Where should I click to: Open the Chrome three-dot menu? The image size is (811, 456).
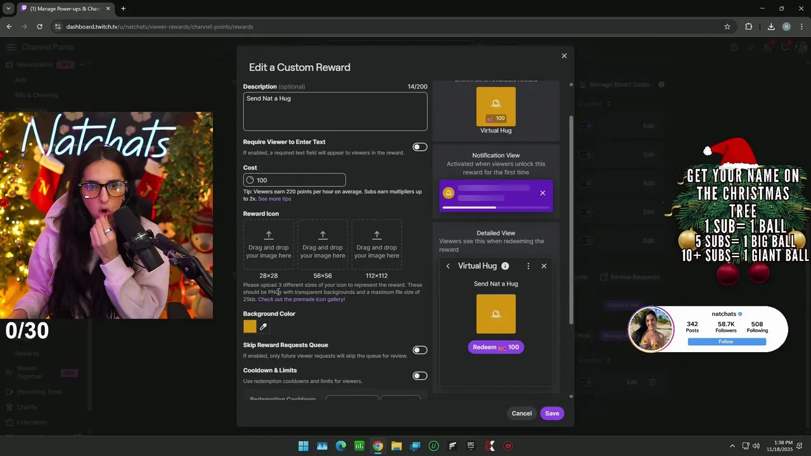pyautogui.click(x=802, y=27)
